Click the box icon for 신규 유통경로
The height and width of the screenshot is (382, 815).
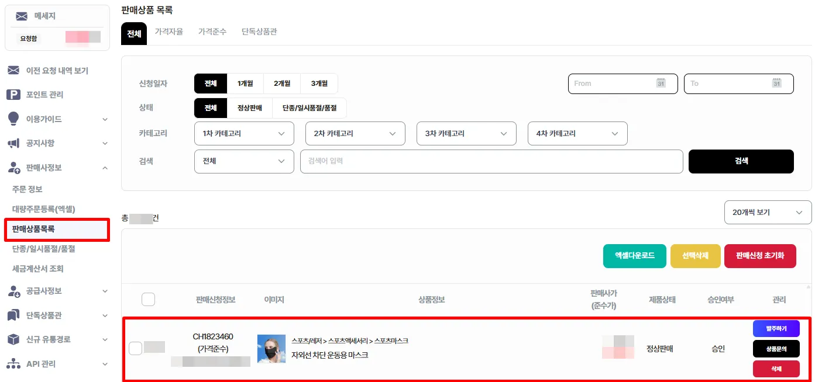click(x=13, y=339)
